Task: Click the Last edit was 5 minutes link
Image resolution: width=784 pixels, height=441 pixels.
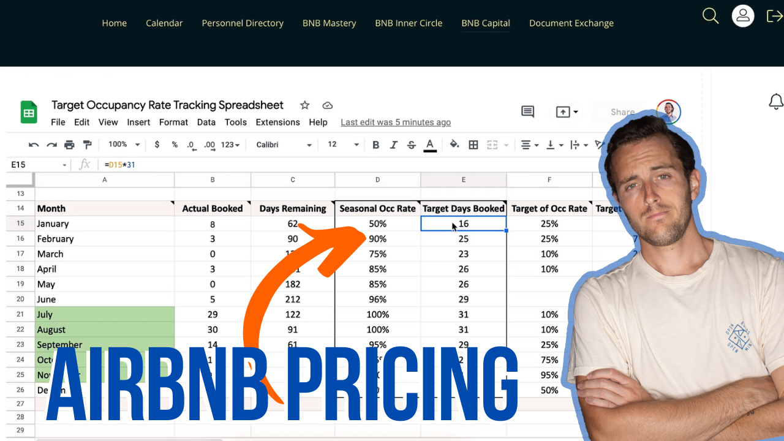Action: pyautogui.click(x=396, y=122)
